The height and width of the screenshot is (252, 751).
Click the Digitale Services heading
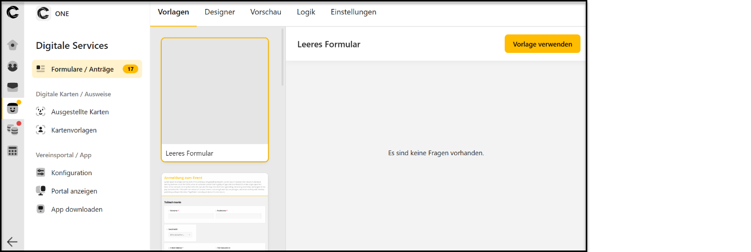72,45
